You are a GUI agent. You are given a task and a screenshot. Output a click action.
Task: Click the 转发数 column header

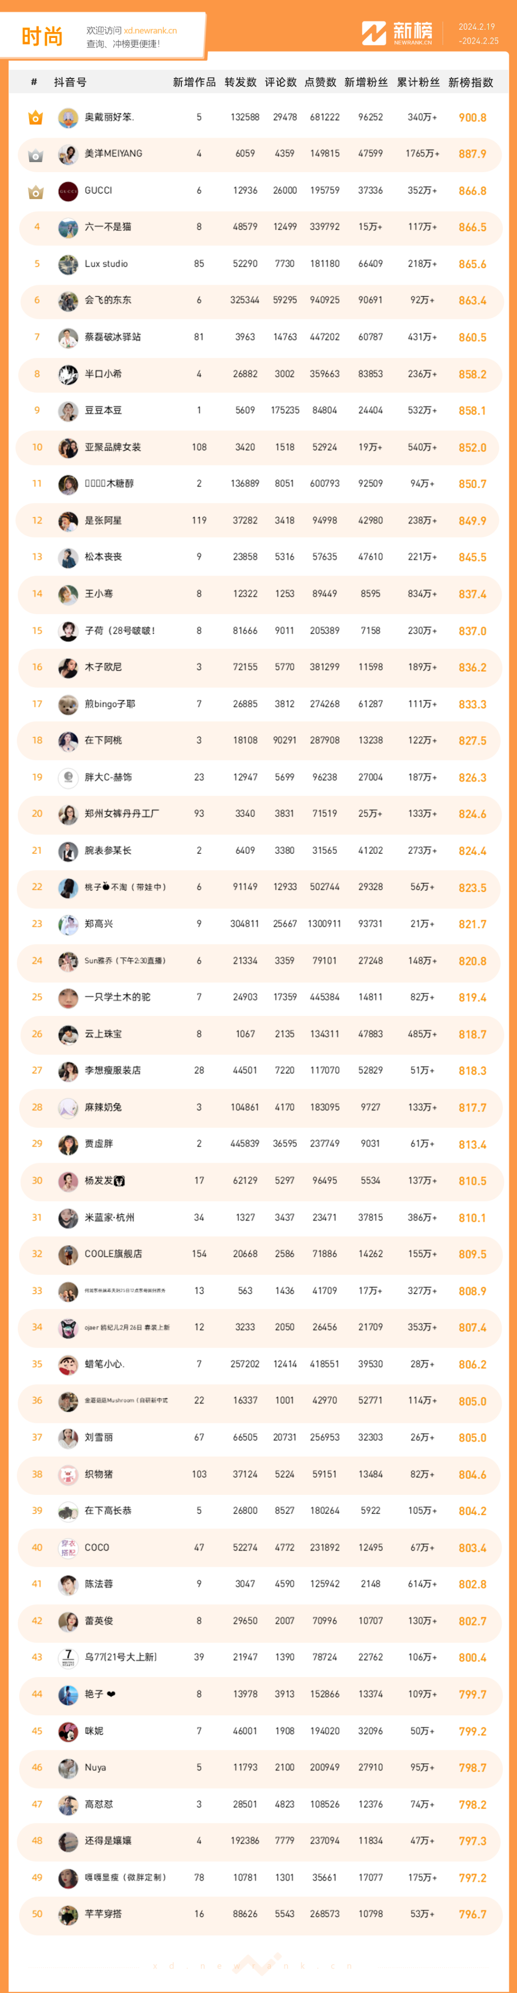(240, 83)
